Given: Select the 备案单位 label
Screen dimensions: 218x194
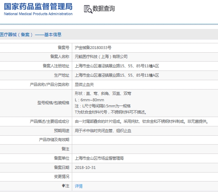Looking at the screenshot, I should (61, 158).
